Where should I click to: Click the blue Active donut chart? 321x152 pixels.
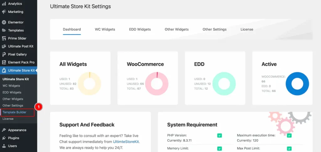pos(297,84)
